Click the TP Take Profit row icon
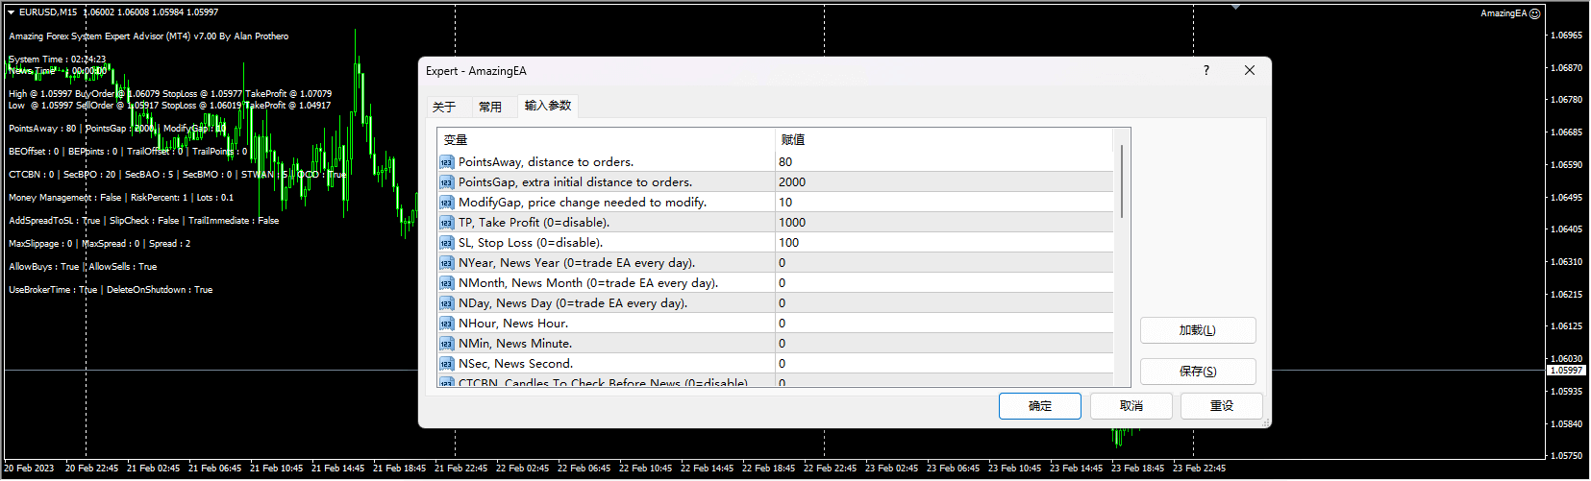The width and height of the screenshot is (1591, 481). [x=446, y=223]
